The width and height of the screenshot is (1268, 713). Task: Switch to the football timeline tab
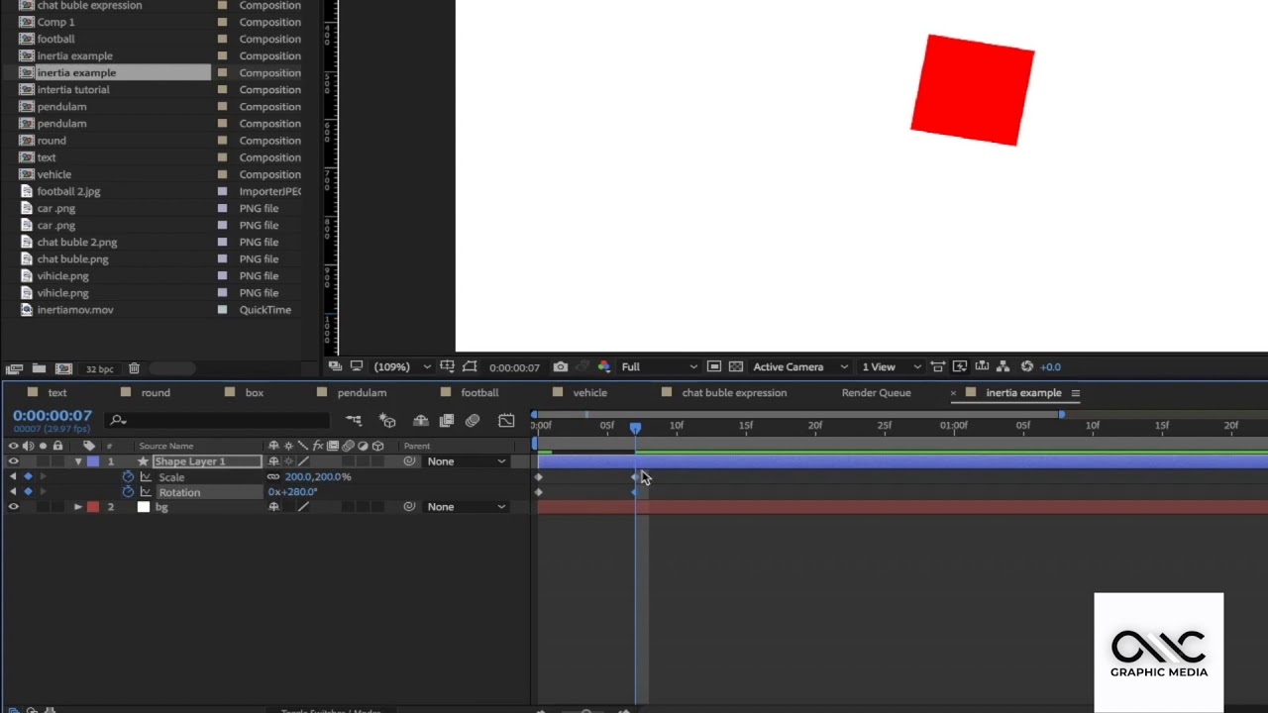coord(479,393)
